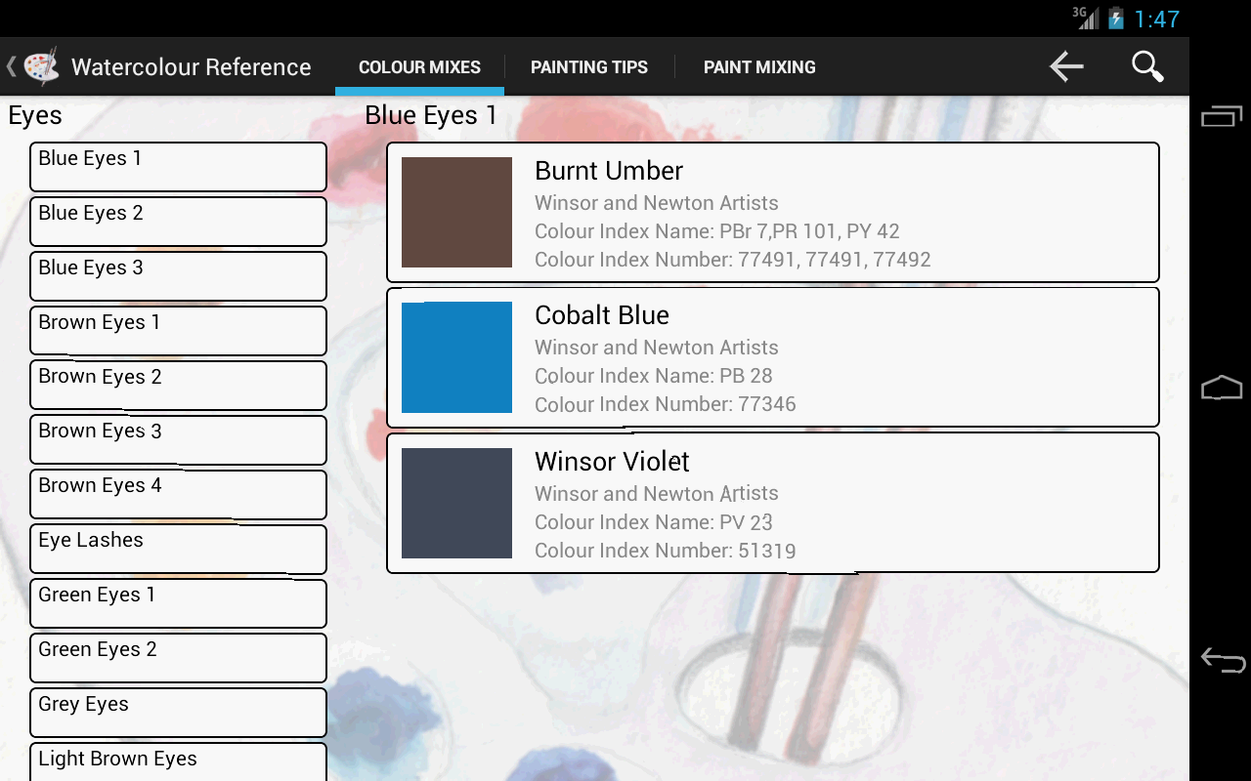Open the Light Brown Eyes mix
This screenshot has height=781, width=1251.
click(178, 762)
